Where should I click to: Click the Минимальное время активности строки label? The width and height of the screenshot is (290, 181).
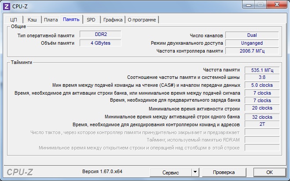point(194,109)
